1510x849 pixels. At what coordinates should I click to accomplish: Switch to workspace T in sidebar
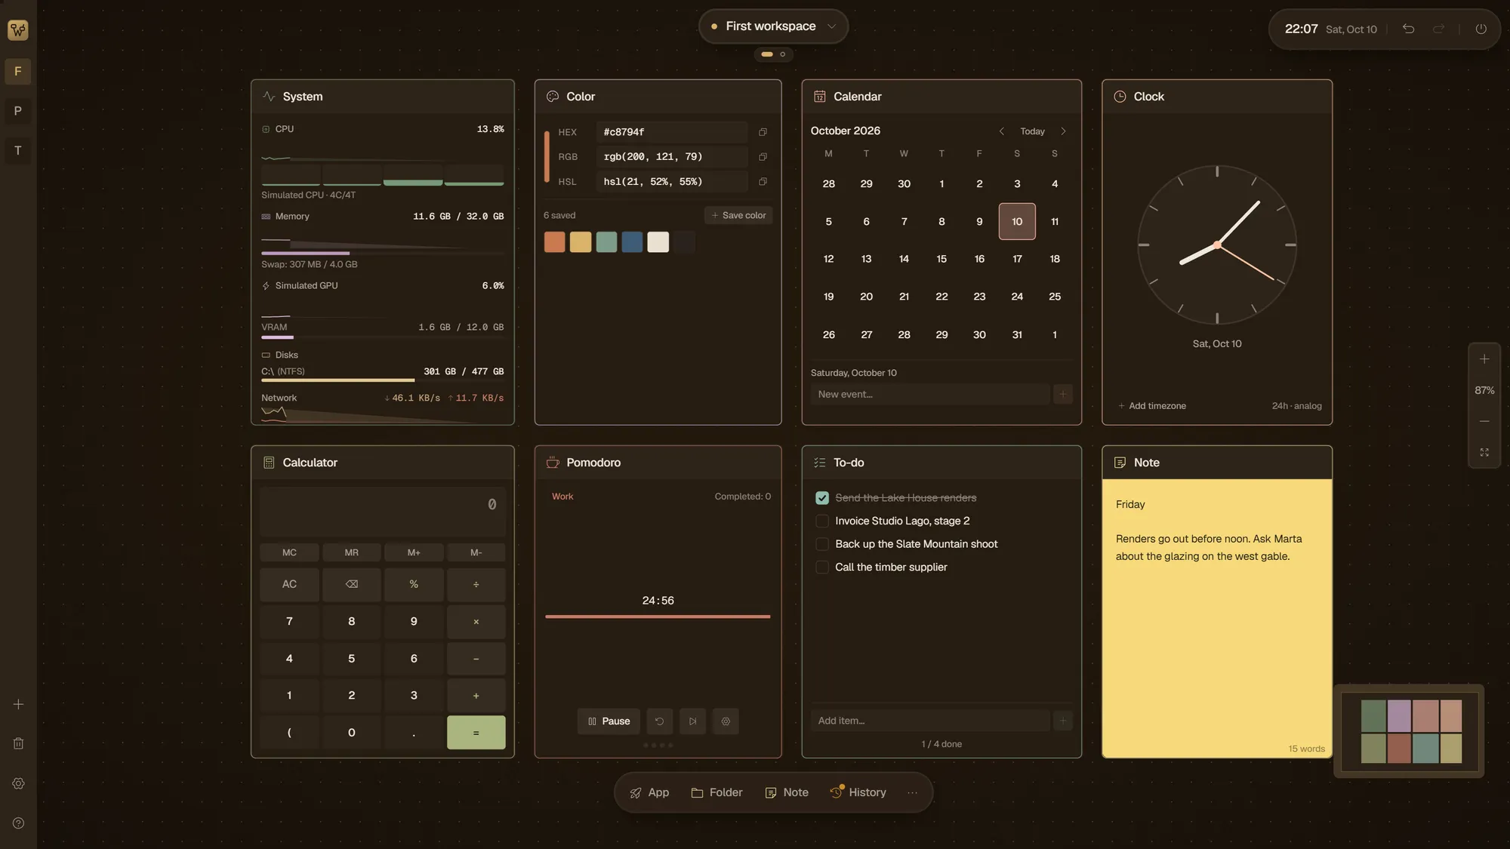pyautogui.click(x=18, y=150)
